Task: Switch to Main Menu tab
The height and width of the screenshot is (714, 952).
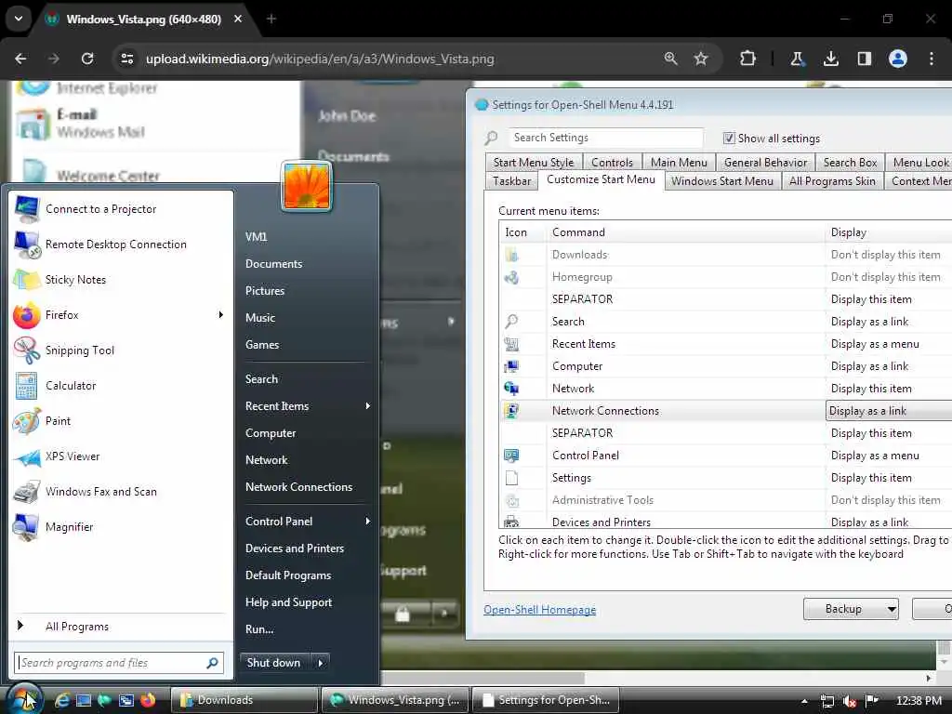Action: tap(679, 162)
